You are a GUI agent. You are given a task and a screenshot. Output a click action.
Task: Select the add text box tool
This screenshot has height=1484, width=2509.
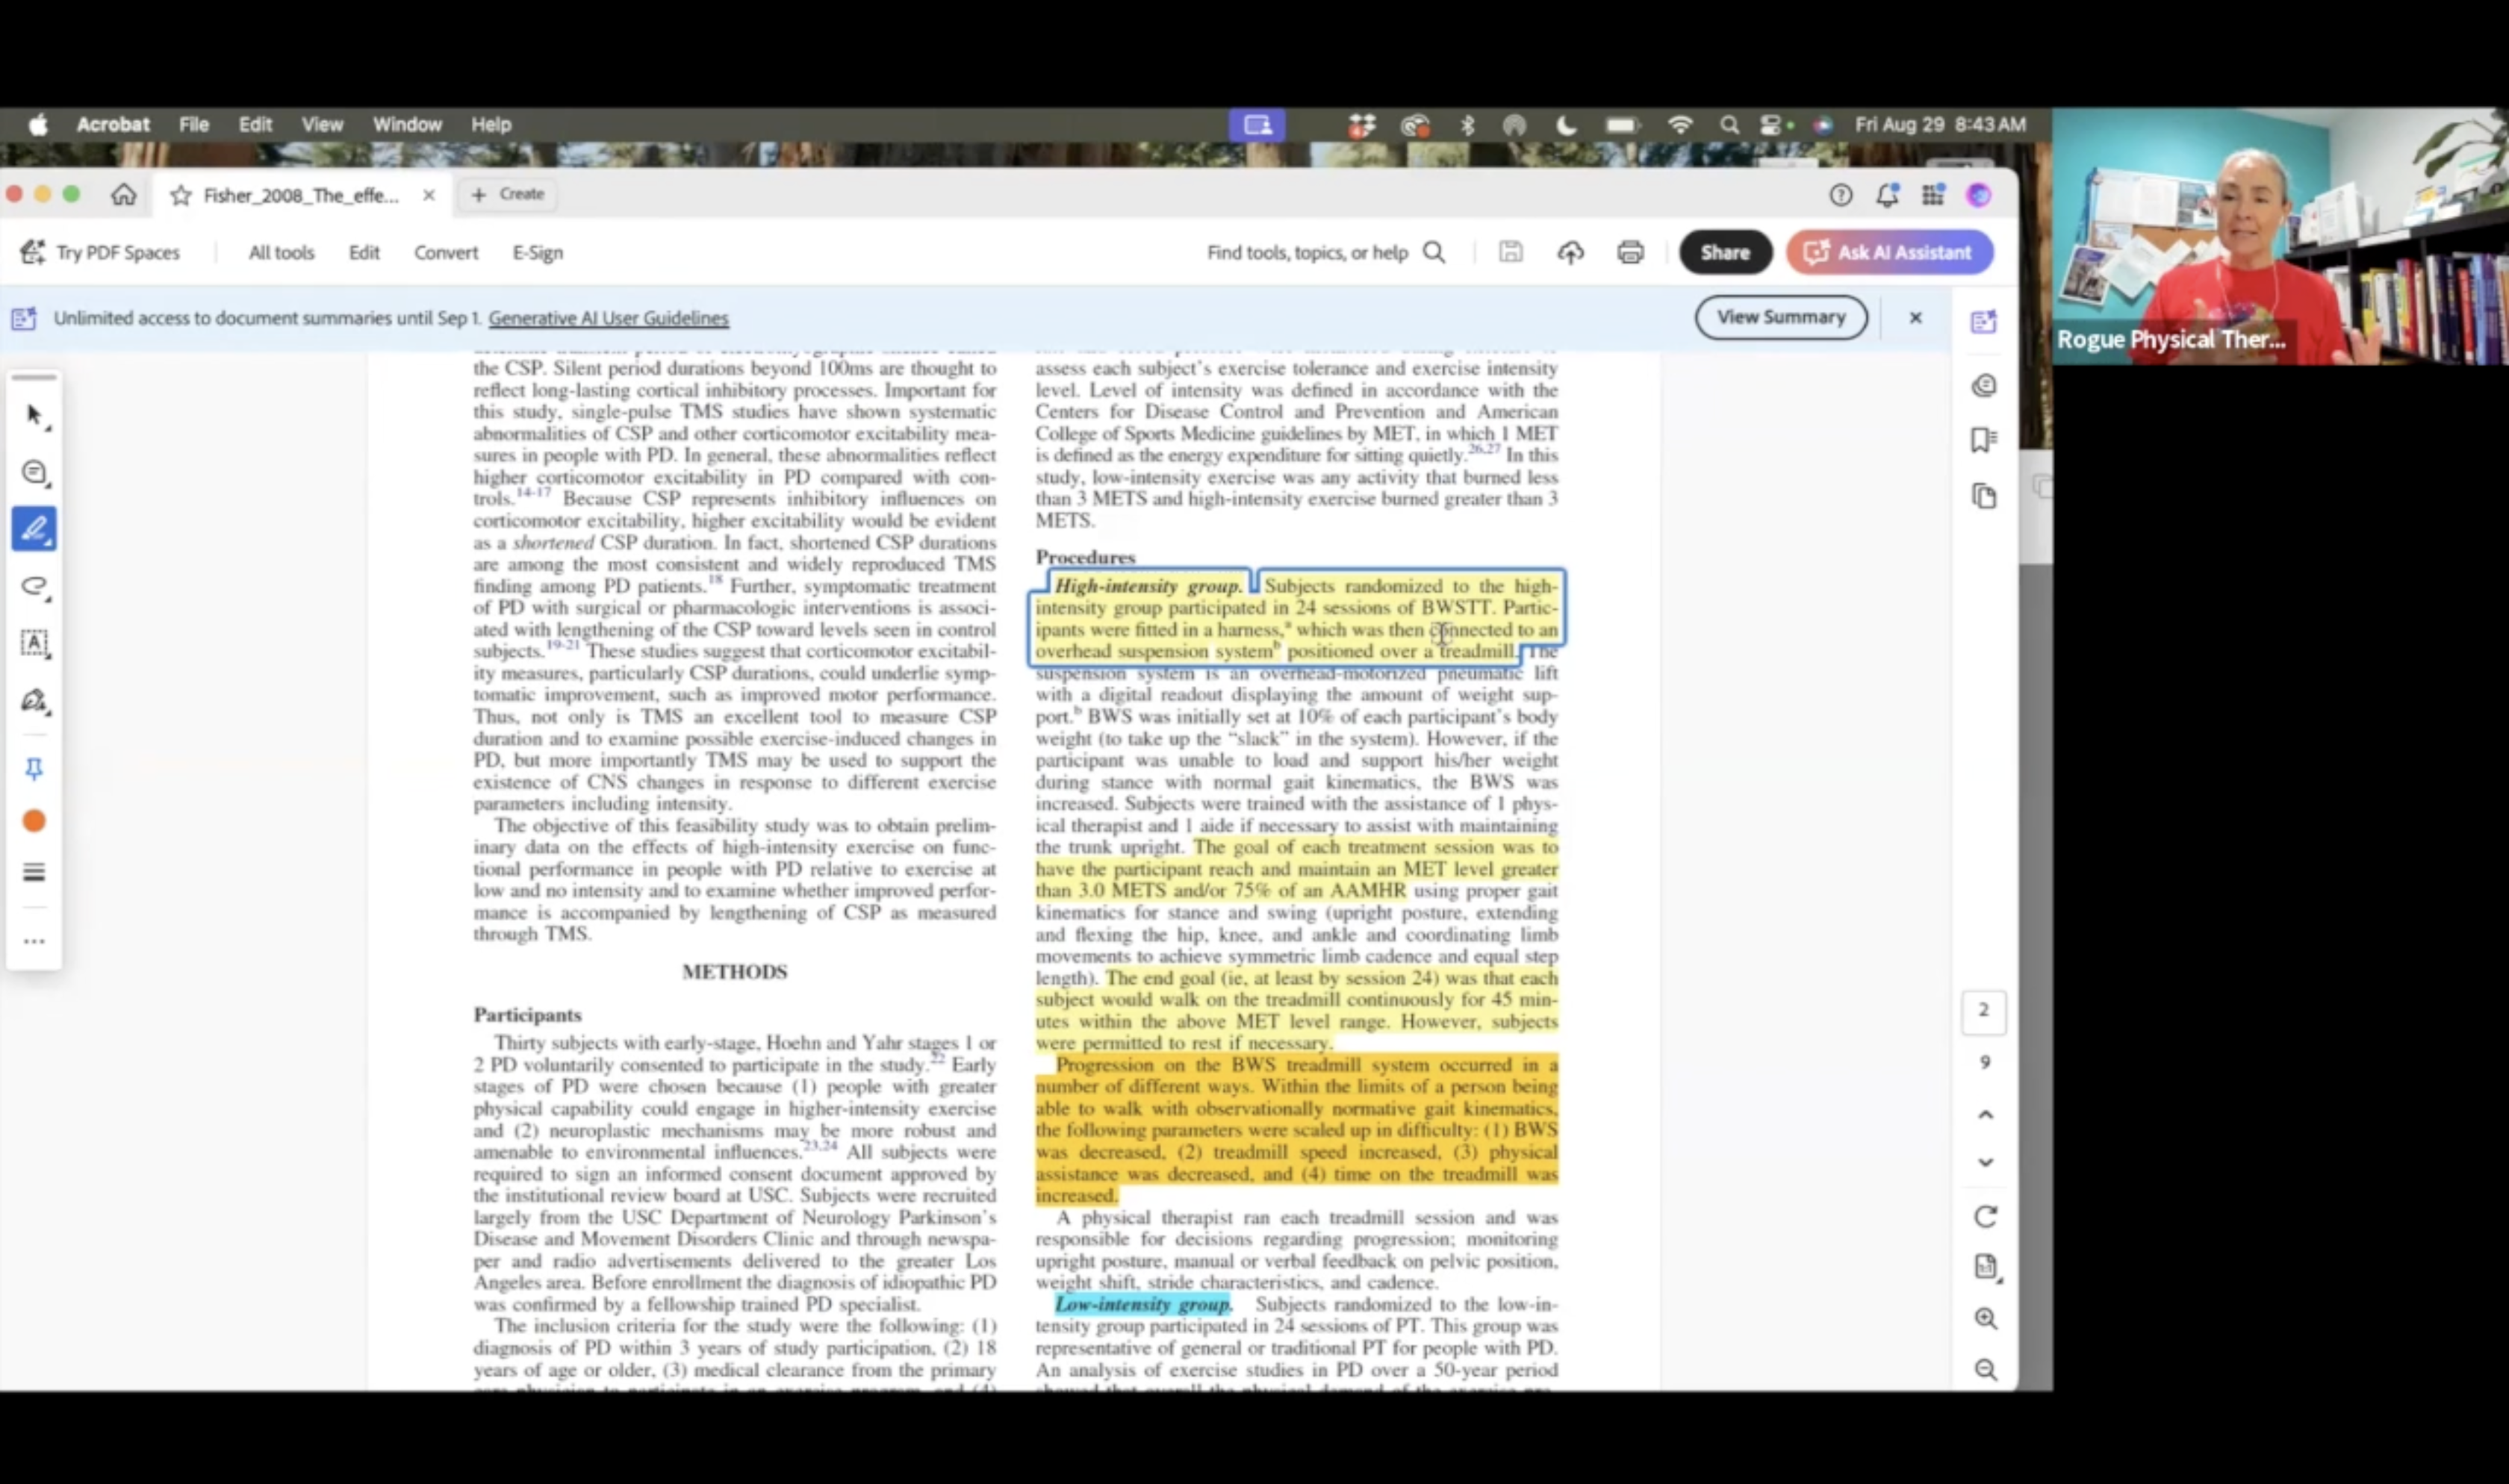click(35, 643)
